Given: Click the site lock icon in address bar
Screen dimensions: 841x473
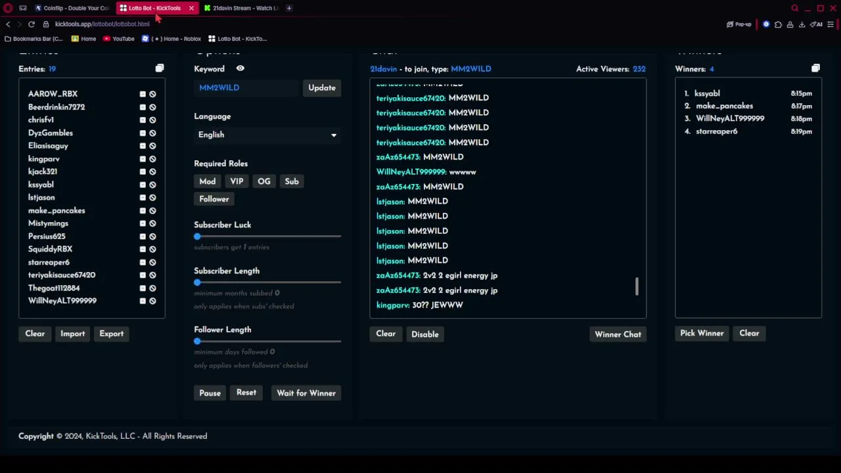Looking at the screenshot, I should [46, 24].
